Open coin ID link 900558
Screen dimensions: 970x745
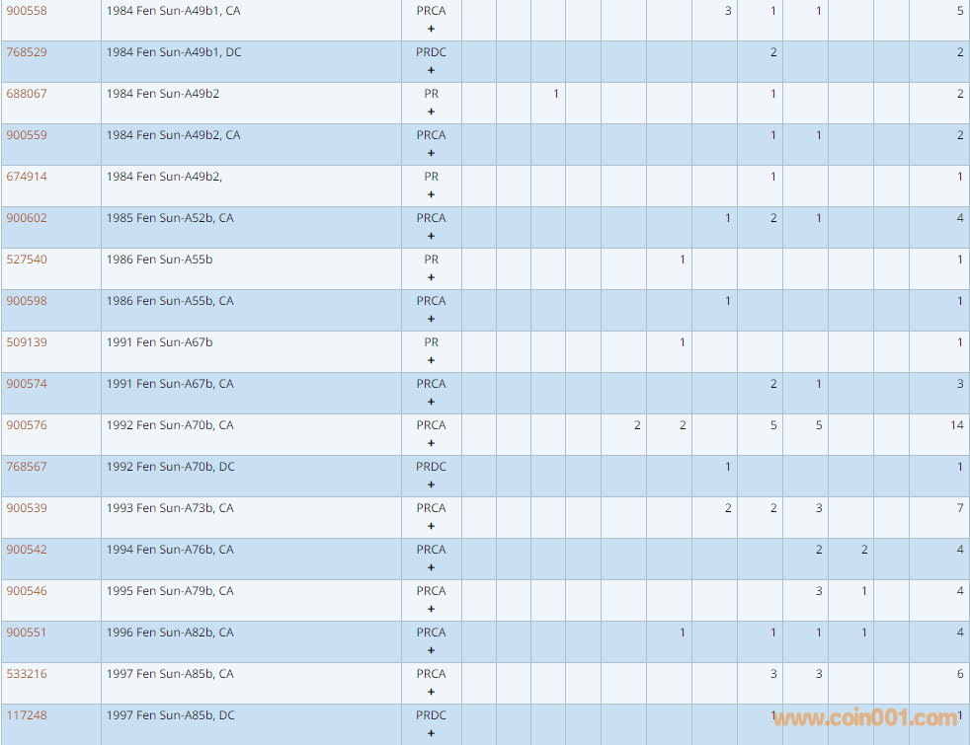pos(26,11)
